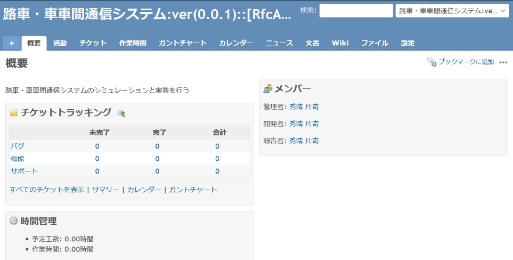Open the サポート tracker link
The height and width of the screenshot is (260, 513).
click(24, 171)
